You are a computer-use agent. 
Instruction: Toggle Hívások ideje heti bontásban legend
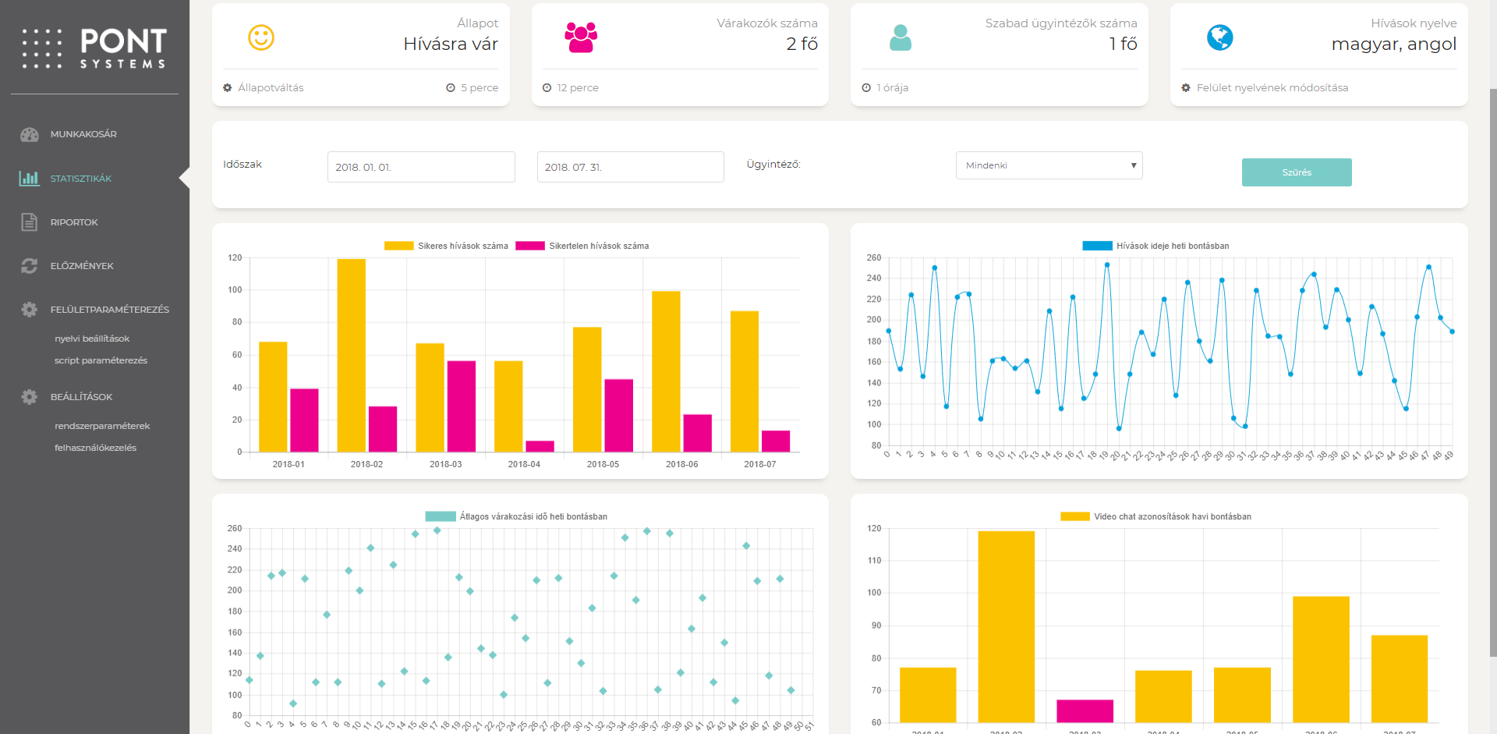point(1156,246)
